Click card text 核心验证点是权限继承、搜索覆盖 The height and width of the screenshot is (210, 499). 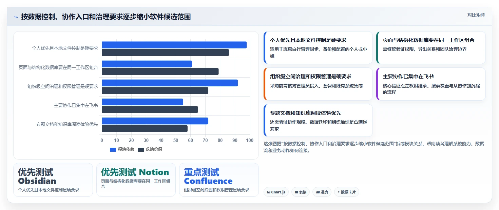click(x=431, y=89)
